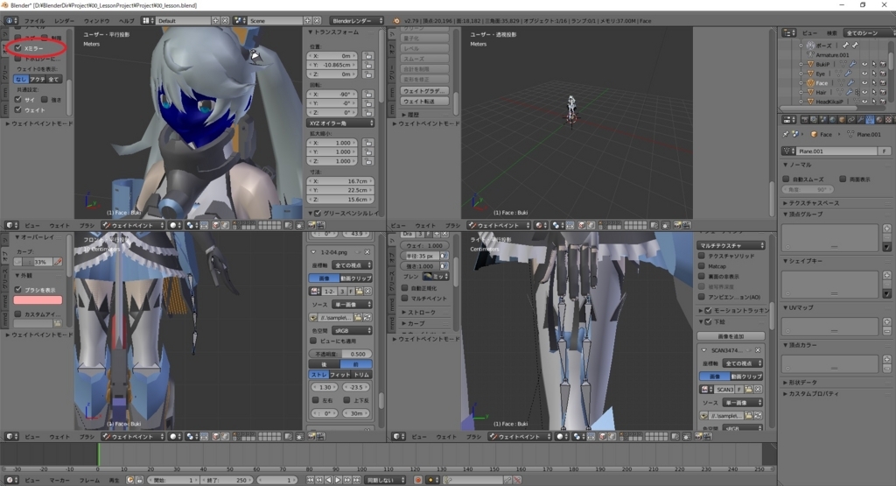Open the マルチテクスチャ shading dropdown
Image resolution: width=896 pixels, height=486 pixels.
[731, 245]
